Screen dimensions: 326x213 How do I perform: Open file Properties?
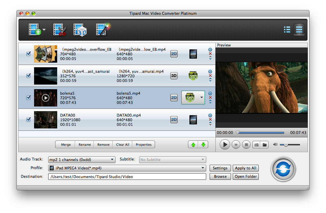pyautogui.click(x=144, y=145)
